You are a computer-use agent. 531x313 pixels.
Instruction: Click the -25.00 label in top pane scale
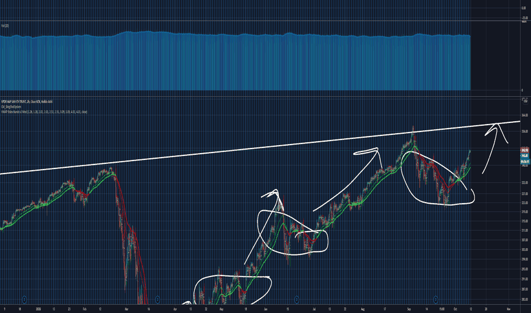[x=525, y=18]
